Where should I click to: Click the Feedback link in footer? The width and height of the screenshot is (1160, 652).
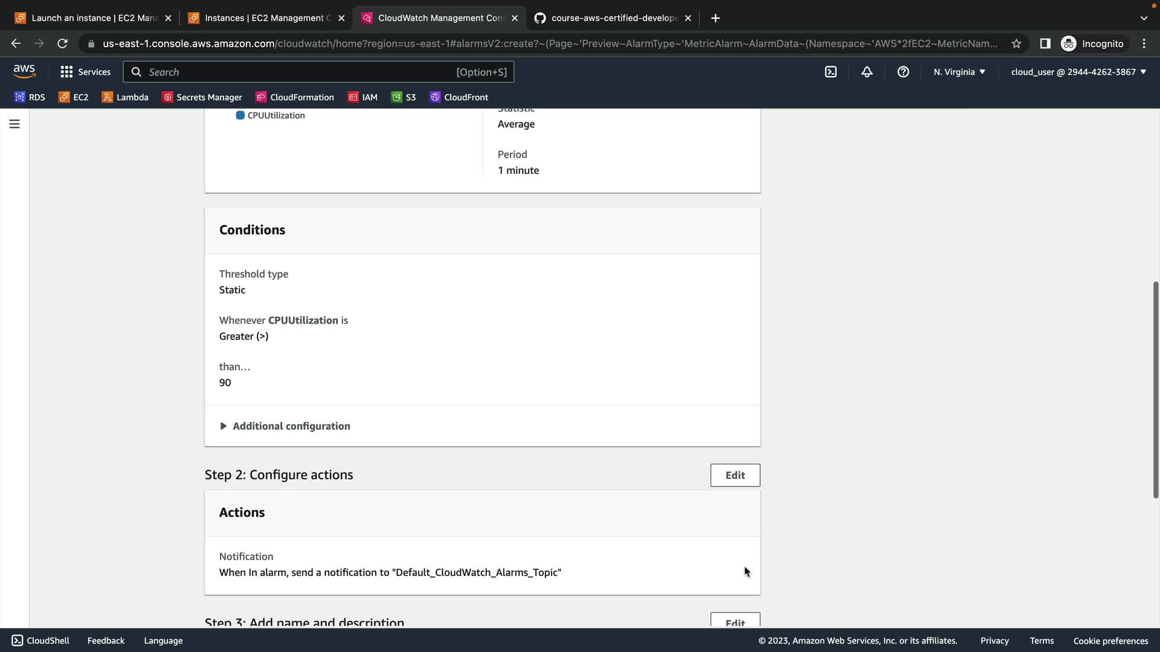point(106,641)
